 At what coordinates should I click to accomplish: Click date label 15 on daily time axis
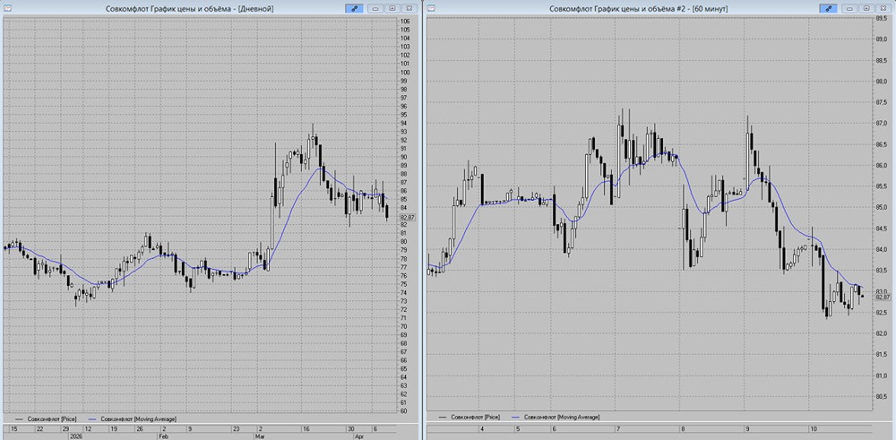click(14, 428)
